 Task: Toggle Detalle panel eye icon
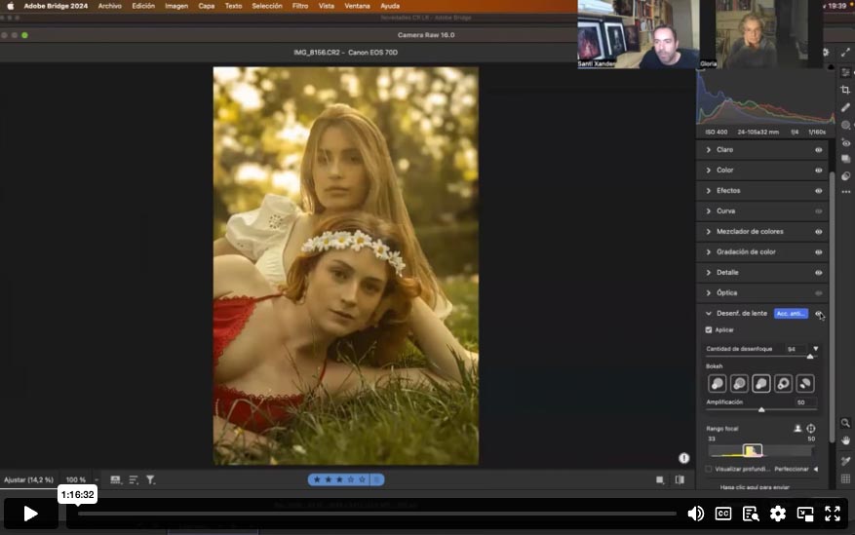click(x=819, y=273)
